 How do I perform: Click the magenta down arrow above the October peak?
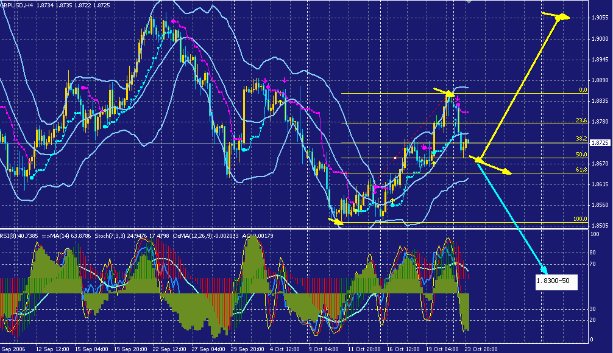click(x=457, y=98)
